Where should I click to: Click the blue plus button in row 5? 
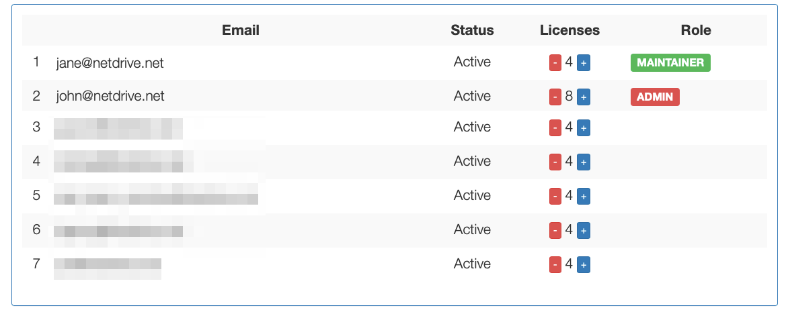click(584, 197)
